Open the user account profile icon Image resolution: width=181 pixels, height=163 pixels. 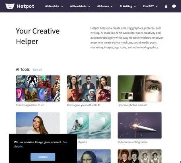pyautogui.click(x=166, y=6)
